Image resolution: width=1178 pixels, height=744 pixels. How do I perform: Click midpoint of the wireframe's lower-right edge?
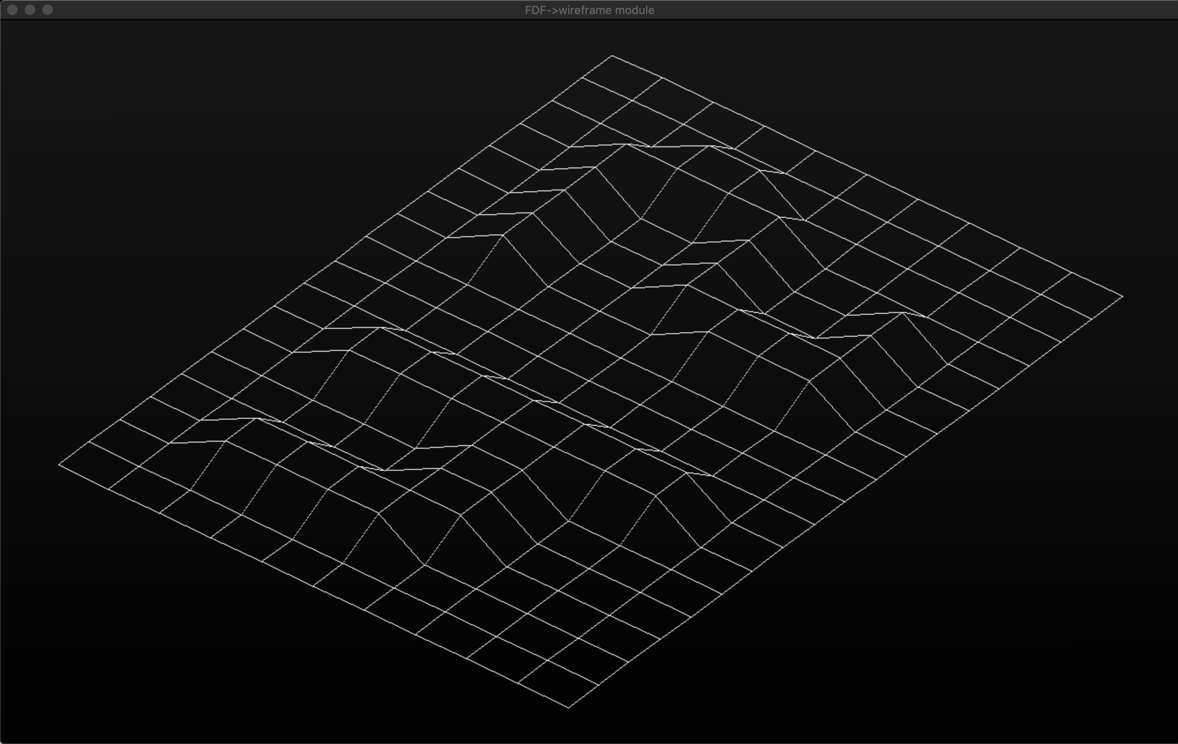coord(845,502)
